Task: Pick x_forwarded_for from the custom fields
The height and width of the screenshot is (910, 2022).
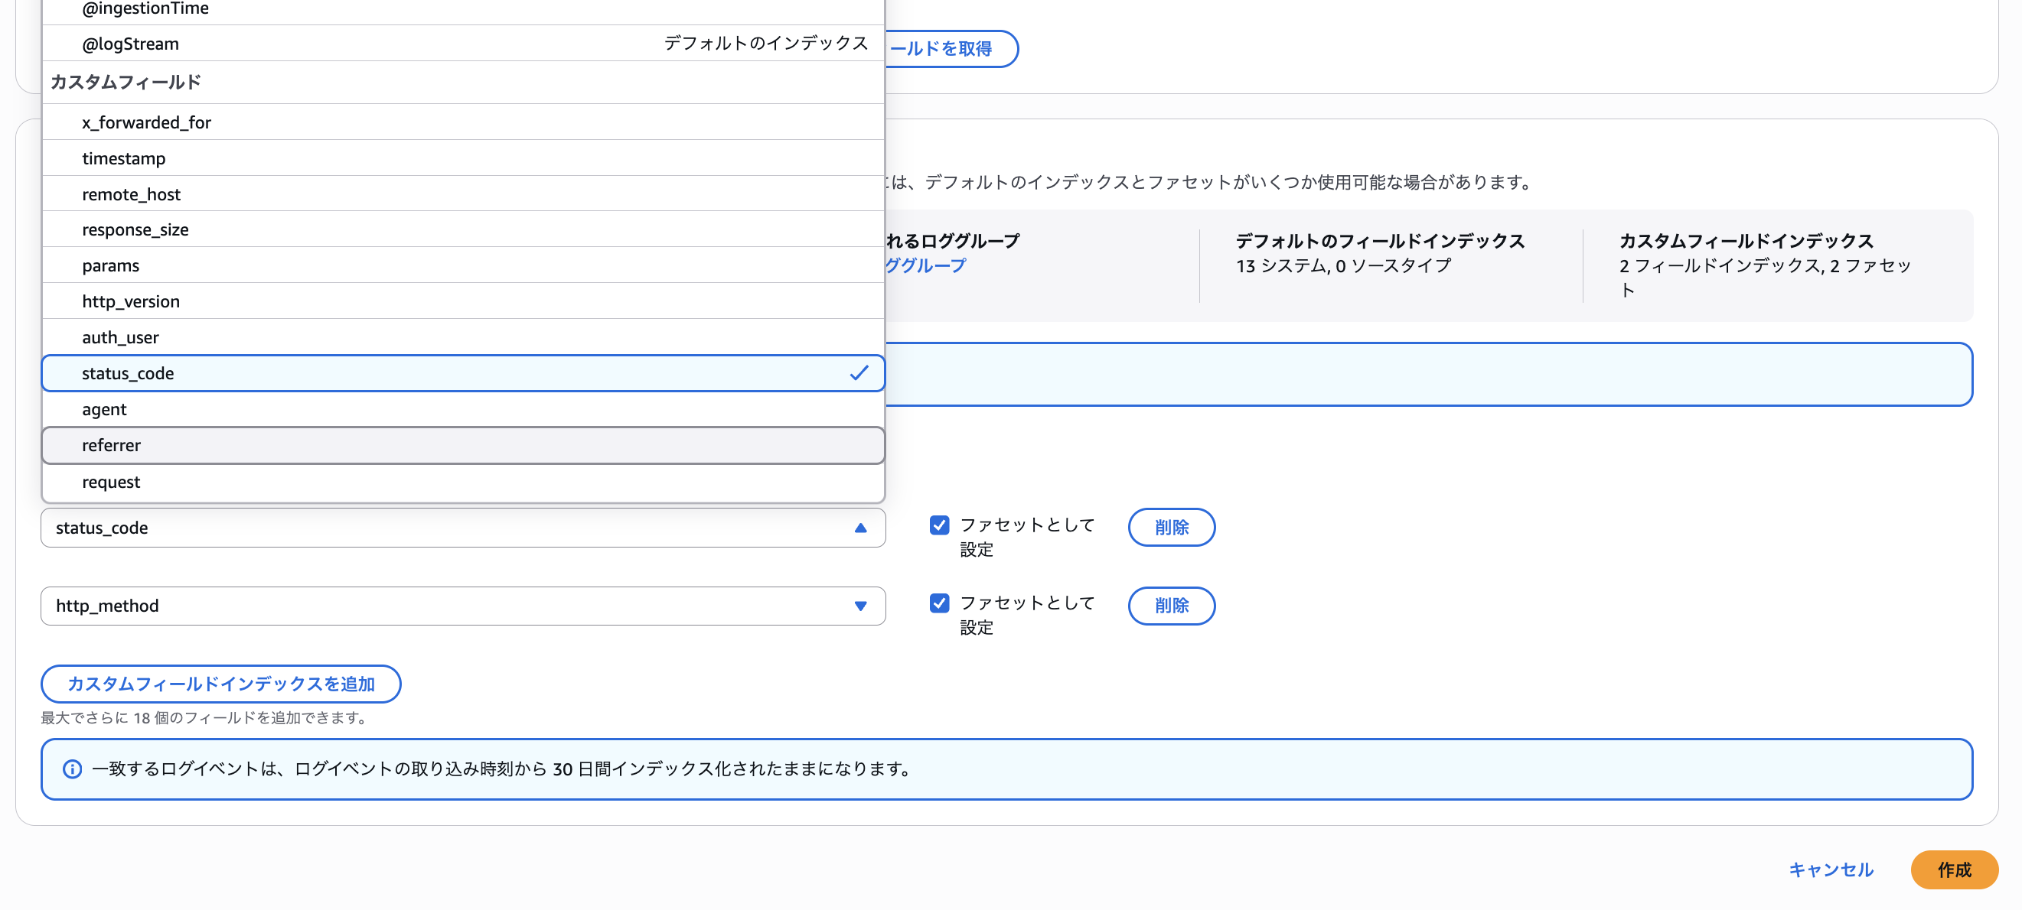Action: [146, 122]
